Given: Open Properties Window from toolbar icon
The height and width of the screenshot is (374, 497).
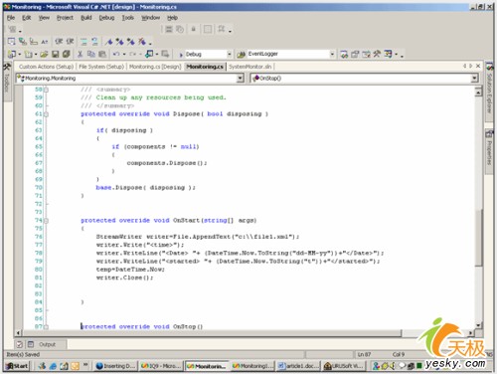Looking at the screenshot, I should point(355,54).
